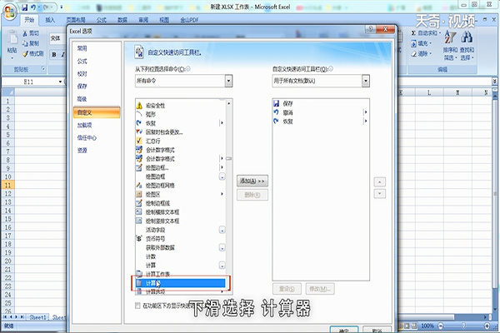Click the 粘贴 (Paste) clipboard icon
500x333 pixels.
coord(12,38)
